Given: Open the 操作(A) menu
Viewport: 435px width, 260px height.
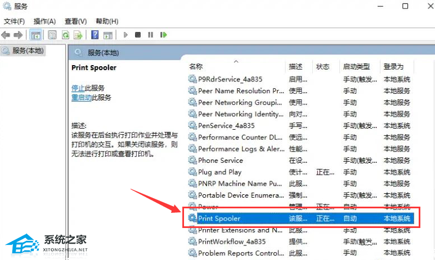Looking at the screenshot, I should pyautogui.click(x=44, y=21).
